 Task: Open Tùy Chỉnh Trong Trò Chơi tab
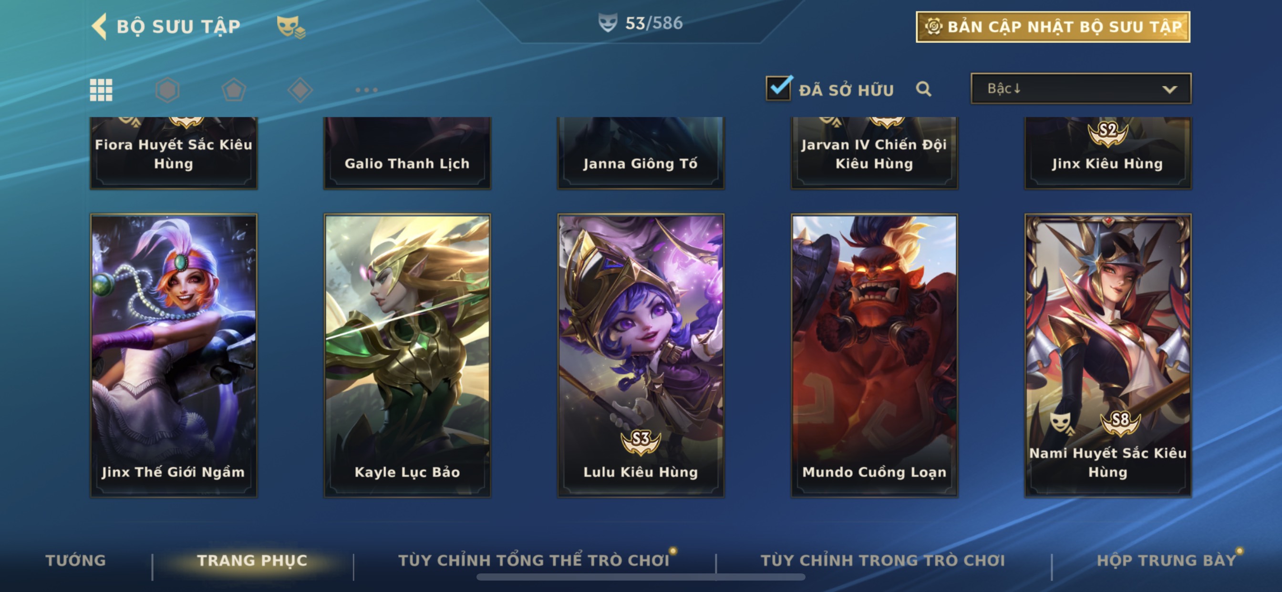[883, 561]
